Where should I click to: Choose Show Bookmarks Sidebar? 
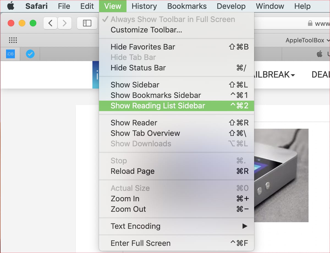point(177,95)
